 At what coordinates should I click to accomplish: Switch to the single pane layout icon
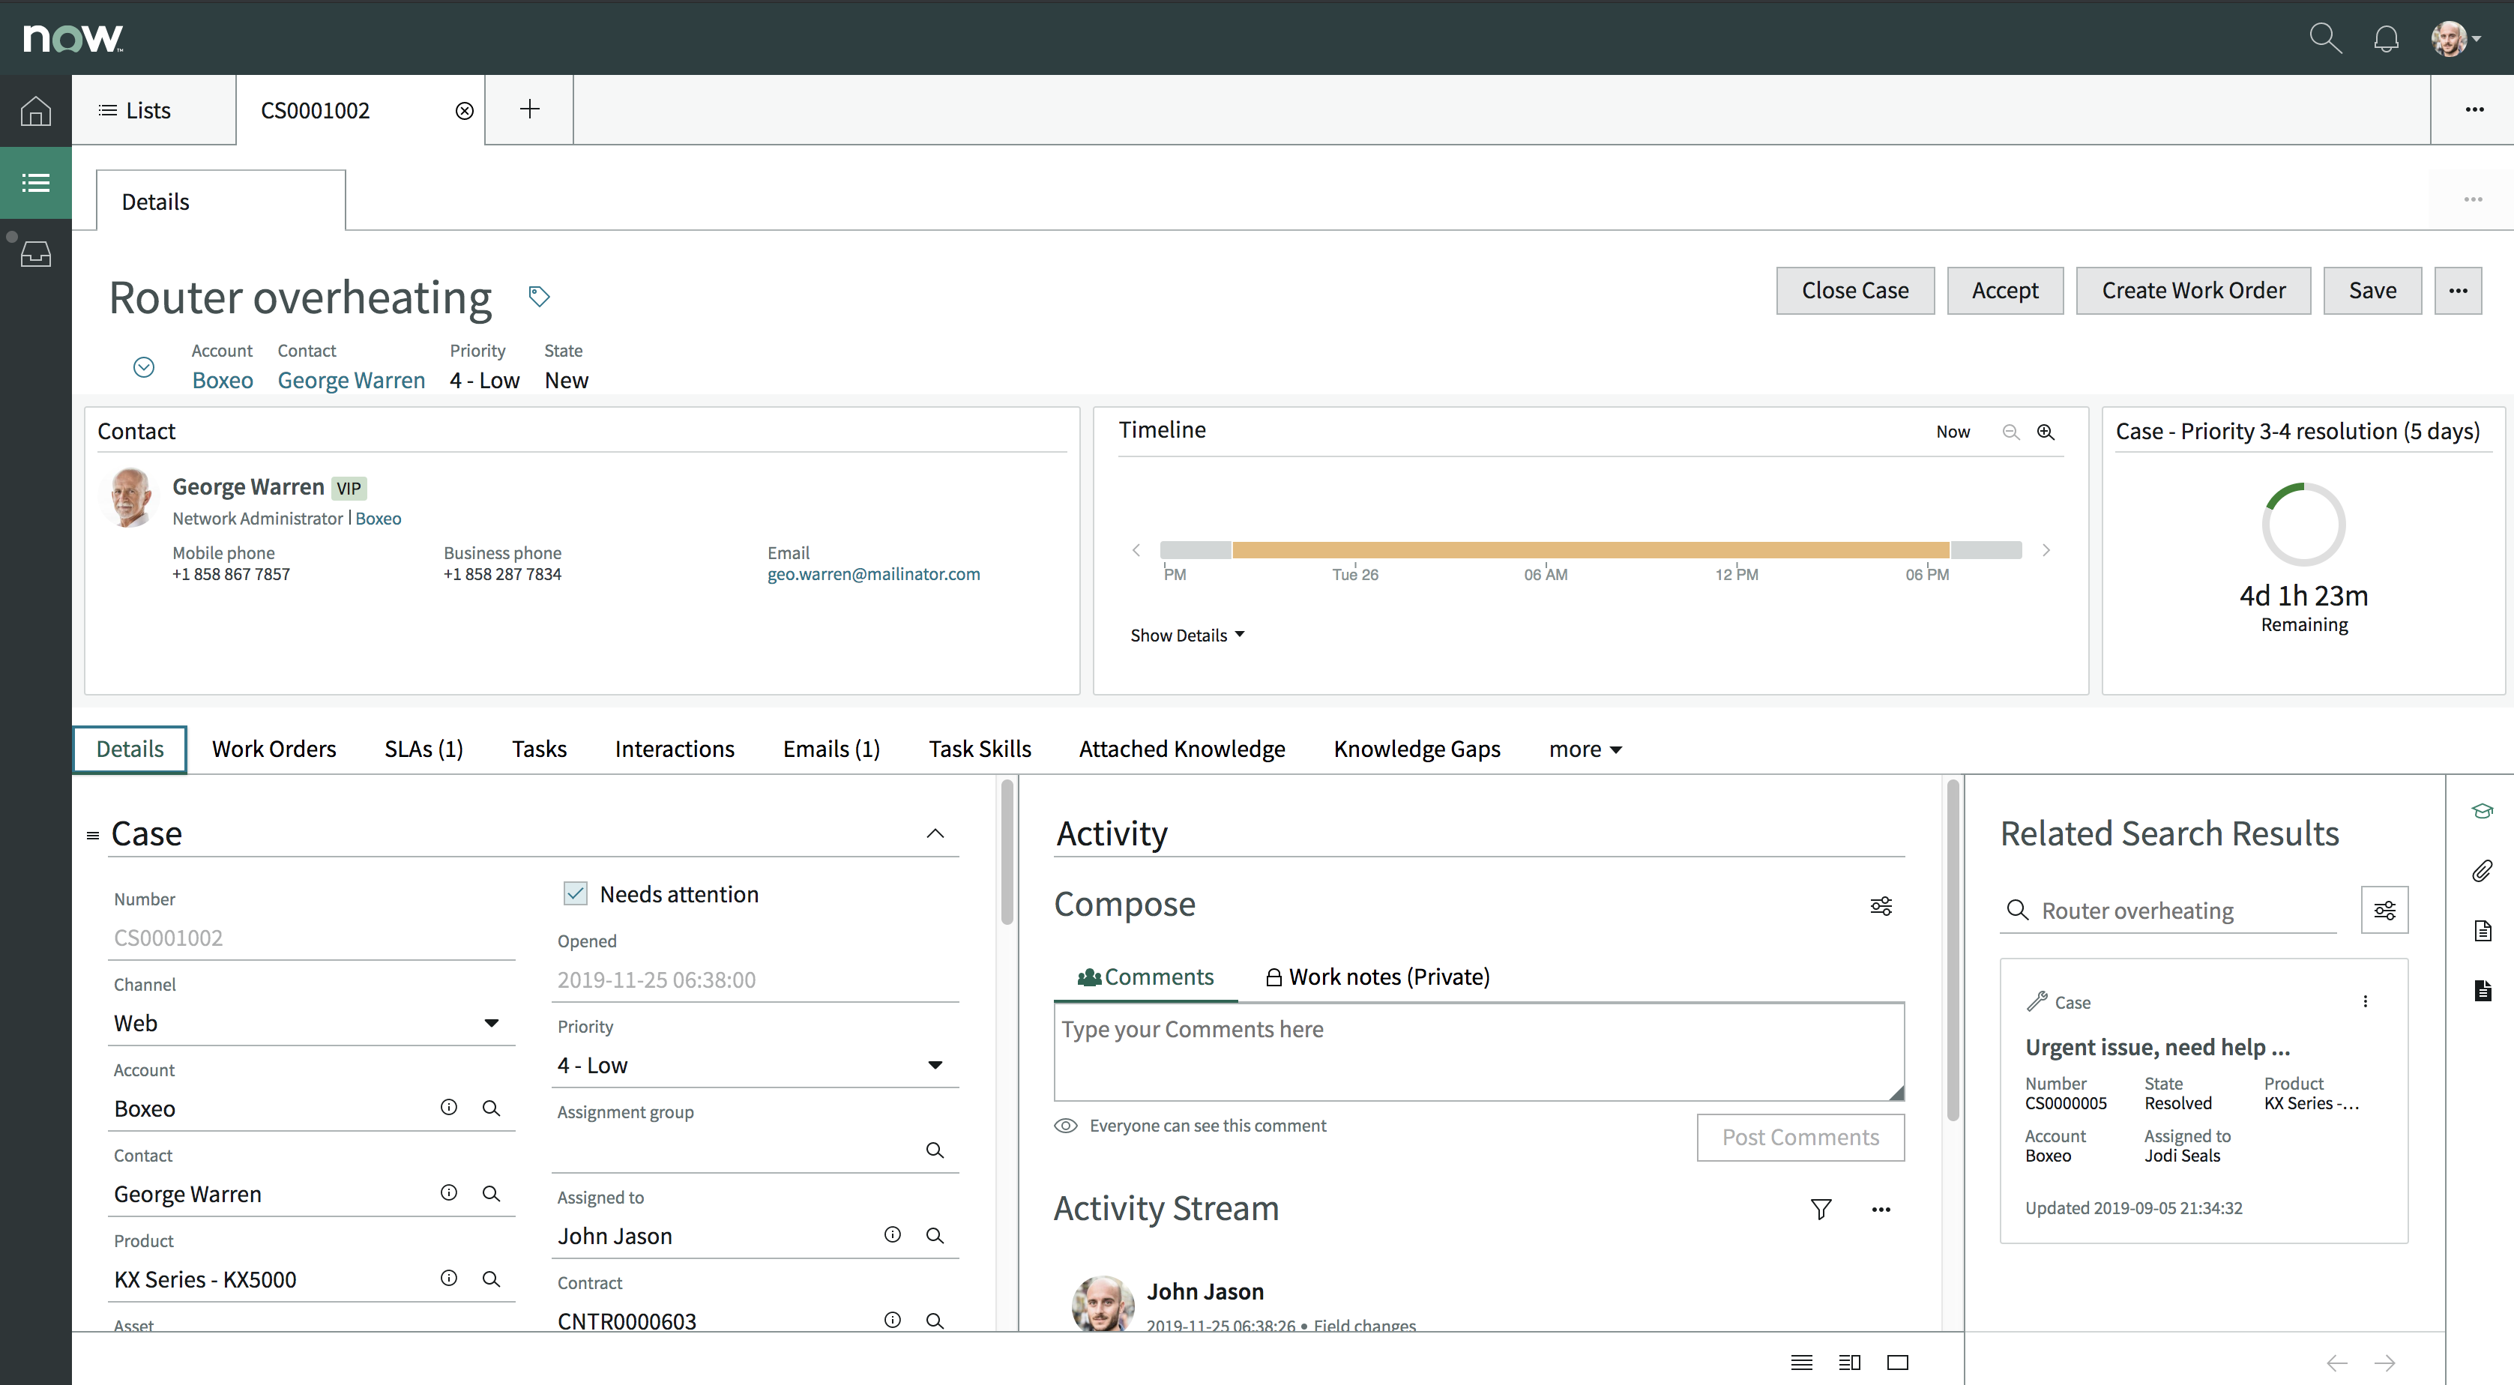coord(1897,1363)
